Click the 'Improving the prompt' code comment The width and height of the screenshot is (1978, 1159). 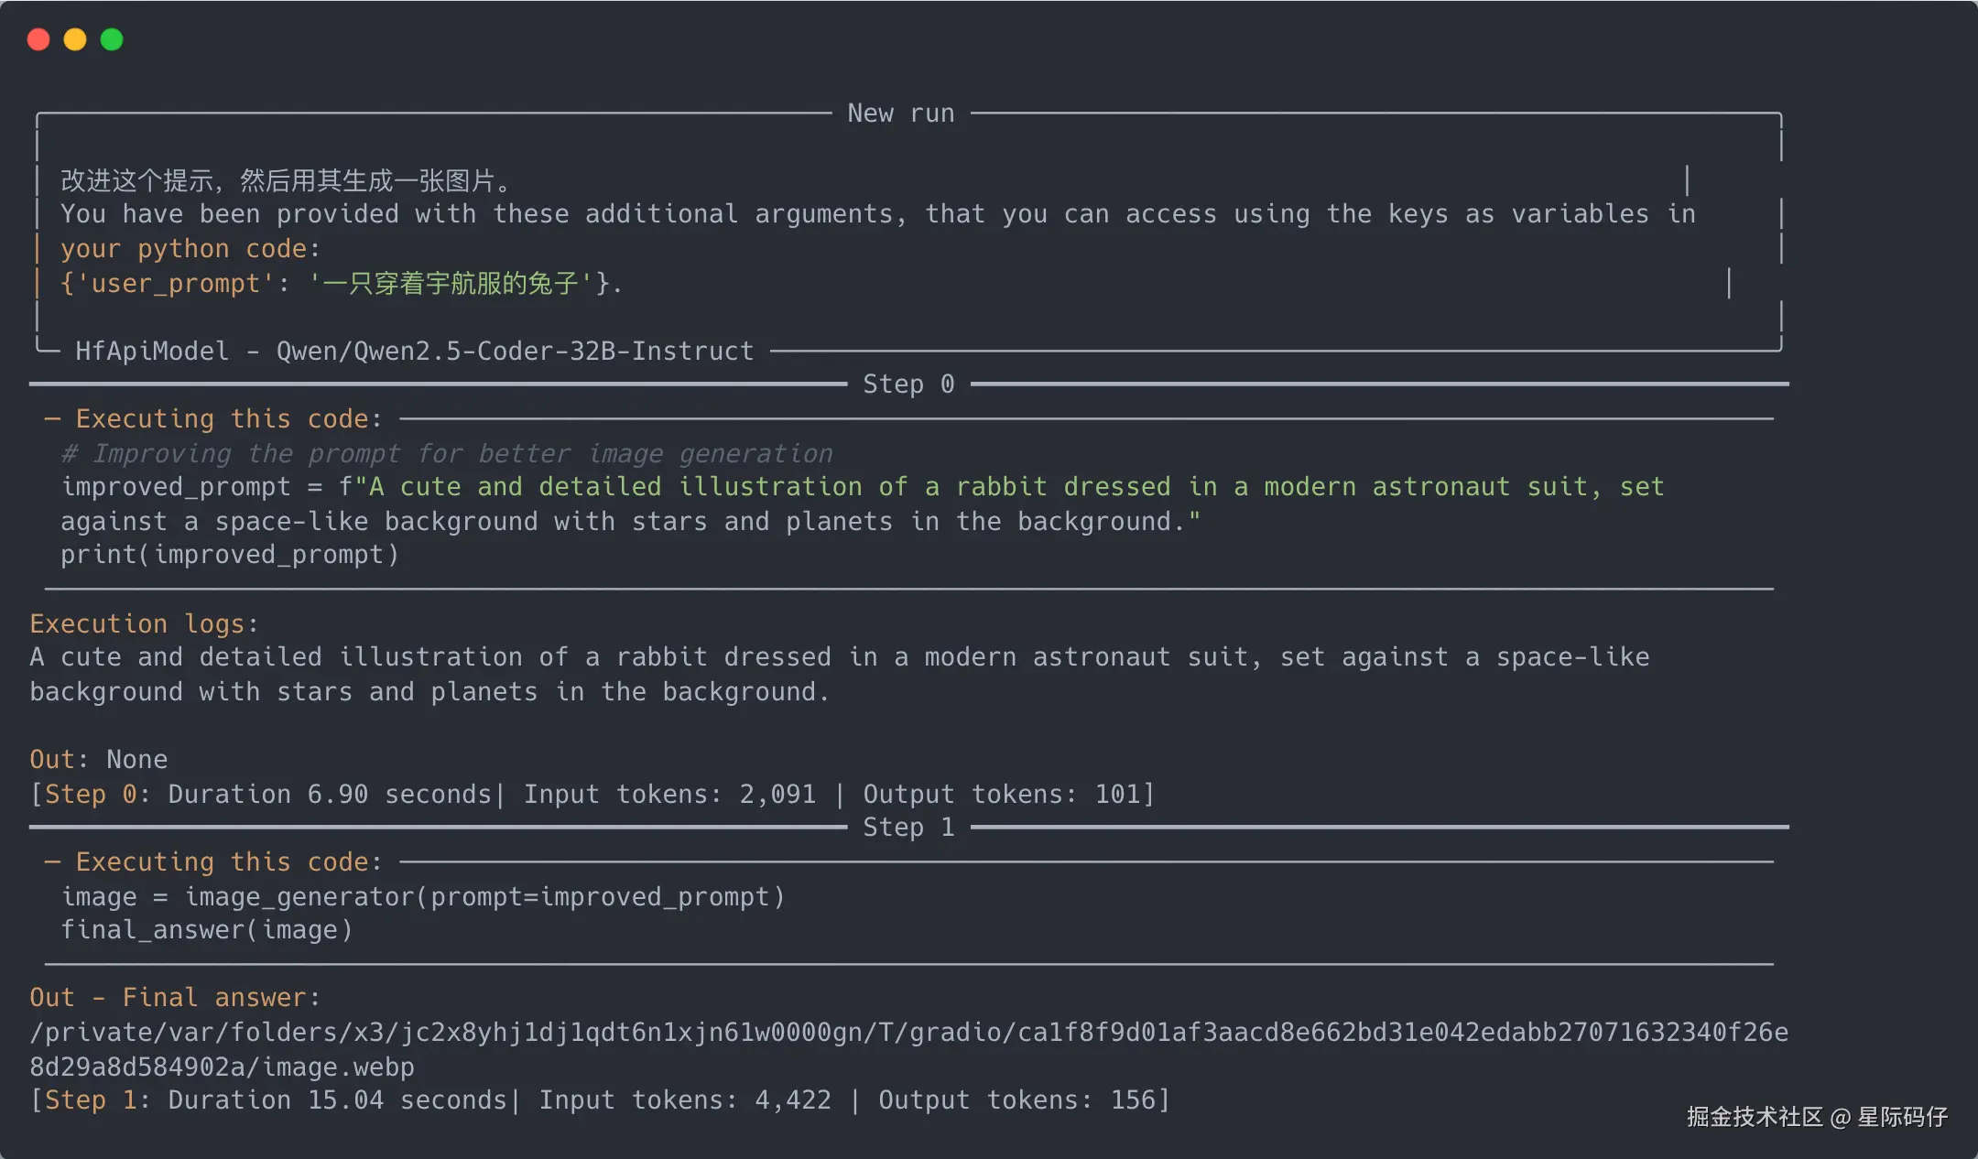[x=447, y=454]
